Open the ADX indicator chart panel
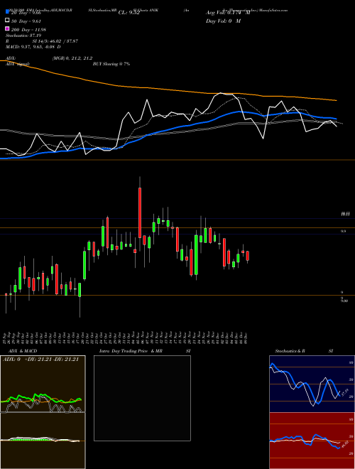The image size is (355, 469). (43, 384)
